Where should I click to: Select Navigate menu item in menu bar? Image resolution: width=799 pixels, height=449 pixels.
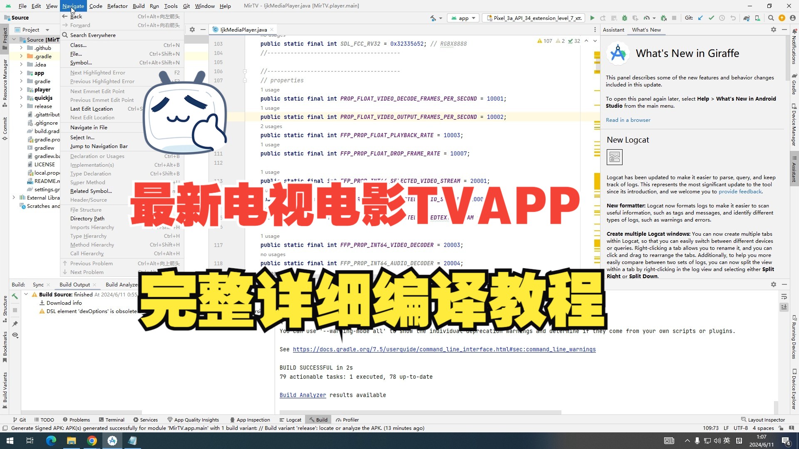pos(73,5)
